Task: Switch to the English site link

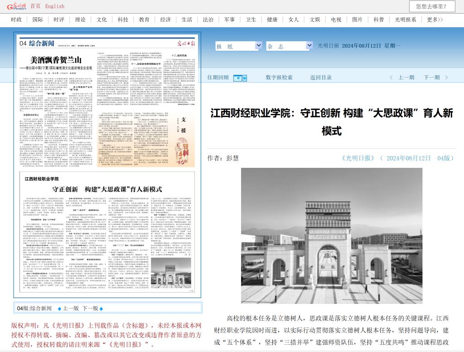Action: tap(54, 6)
